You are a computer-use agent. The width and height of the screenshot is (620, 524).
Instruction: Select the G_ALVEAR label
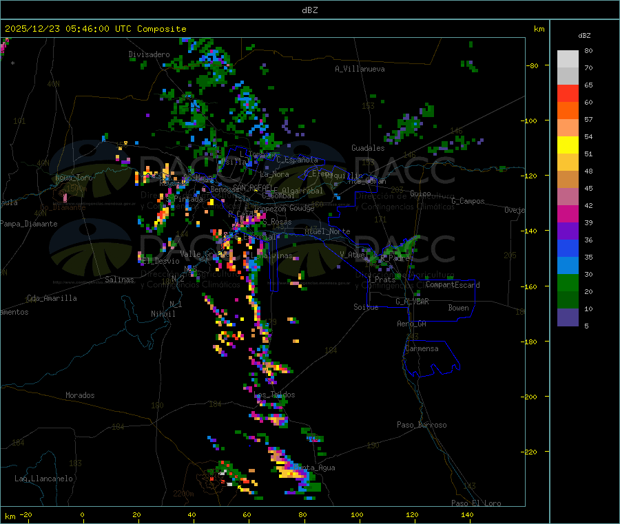click(412, 302)
